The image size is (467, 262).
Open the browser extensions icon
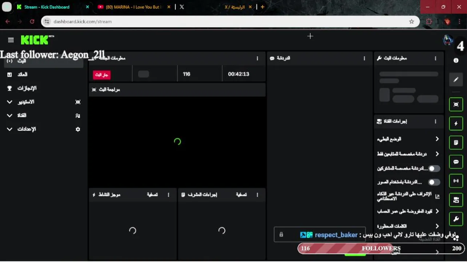click(x=429, y=21)
